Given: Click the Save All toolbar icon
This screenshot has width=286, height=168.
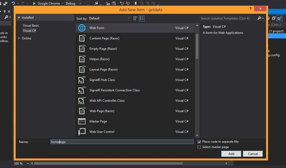Looking at the screenshot, I should (x=5, y=3).
